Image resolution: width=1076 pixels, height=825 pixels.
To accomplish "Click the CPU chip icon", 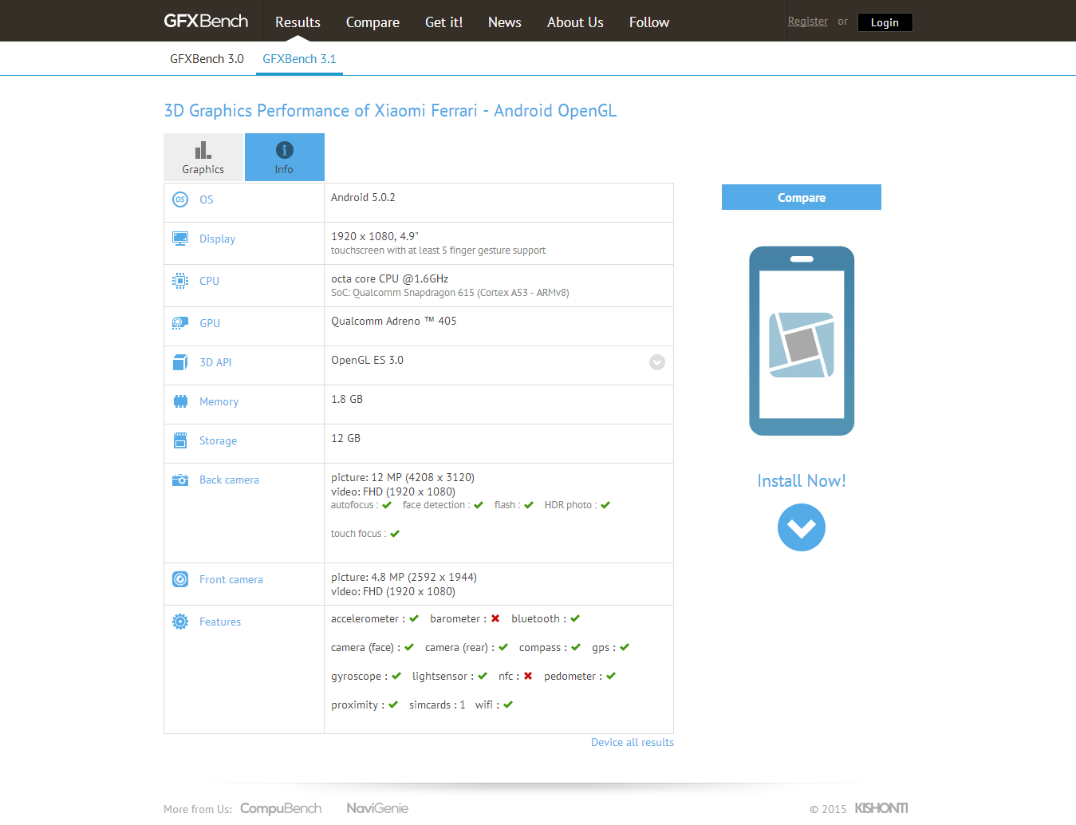I will click(x=180, y=281).
